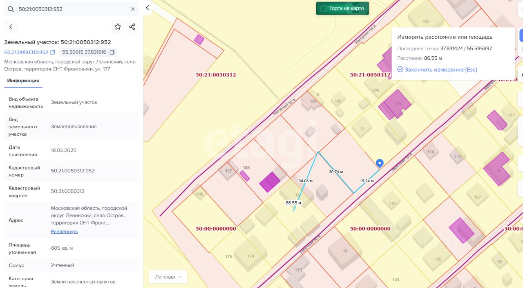Screen dimensions: 523x288
Task: Click the date 18.02.2025
Action: pyautogui.click(x=64, y=150)
